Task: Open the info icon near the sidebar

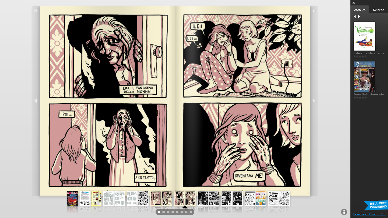Action: [344, 212]
